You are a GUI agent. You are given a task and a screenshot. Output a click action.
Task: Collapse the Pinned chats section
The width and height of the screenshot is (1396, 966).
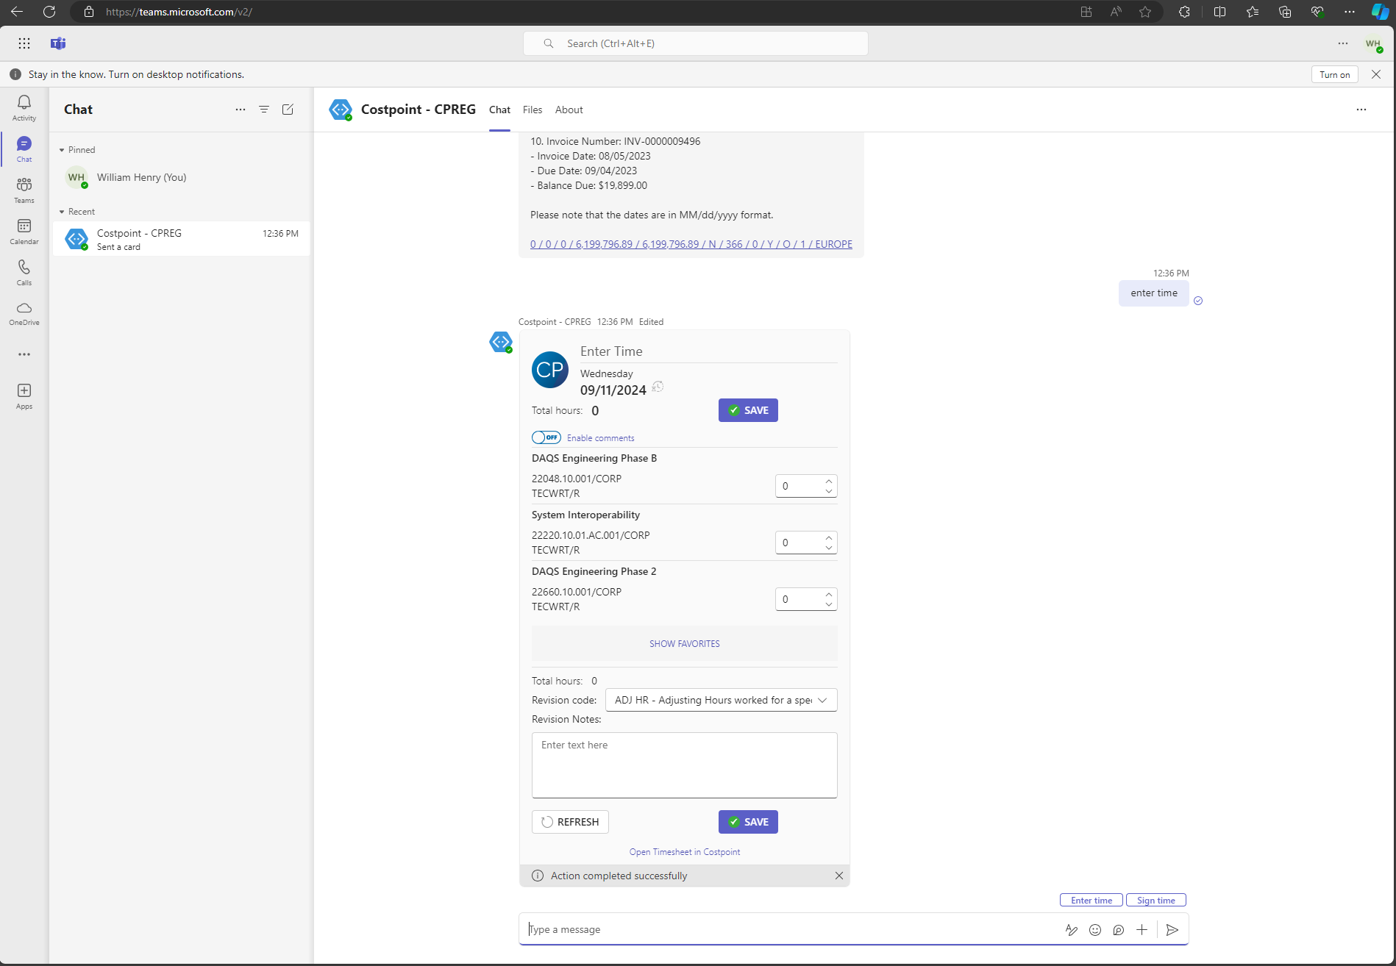(62, 150)
